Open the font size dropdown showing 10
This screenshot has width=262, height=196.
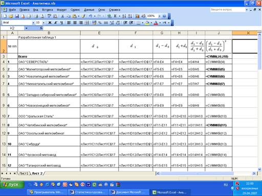coord(43,22)
